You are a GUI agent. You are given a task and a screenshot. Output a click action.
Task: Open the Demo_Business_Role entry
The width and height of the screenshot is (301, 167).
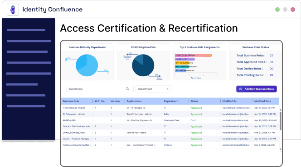[x=74, y=133]
